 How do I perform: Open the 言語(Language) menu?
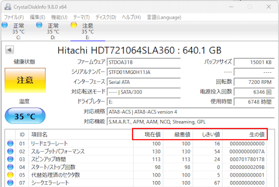(x=164, y=17)
